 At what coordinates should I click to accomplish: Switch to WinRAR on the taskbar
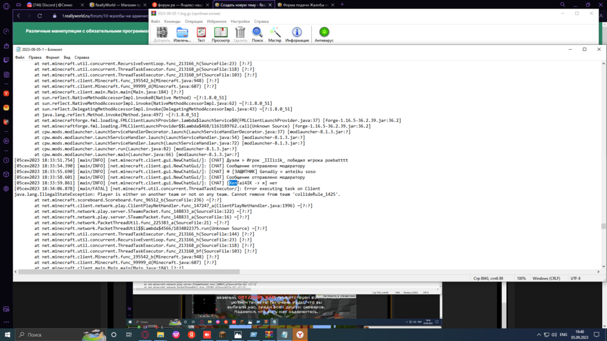[269, 335]
